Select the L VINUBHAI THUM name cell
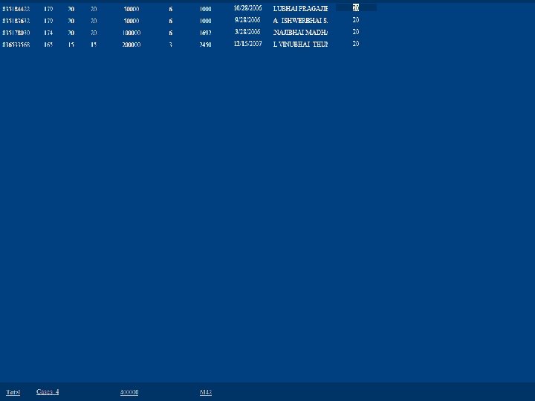 pyautogui.click(x=300, y=45)
